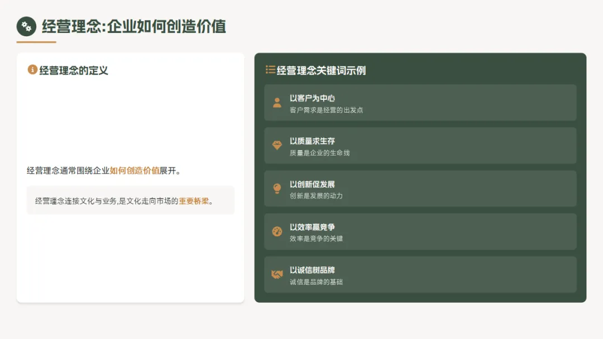This screenshot has width=603, height=339.
Task: Click the card title 以创新促发展
Action: [x=312, y=185]
